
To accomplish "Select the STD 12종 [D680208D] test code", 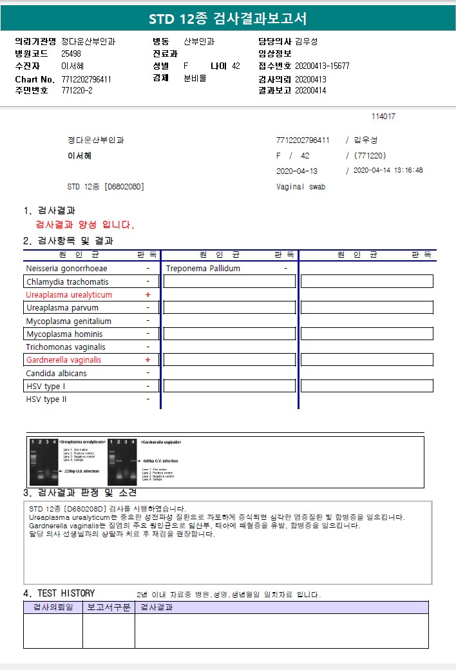I will coord(106,187).
